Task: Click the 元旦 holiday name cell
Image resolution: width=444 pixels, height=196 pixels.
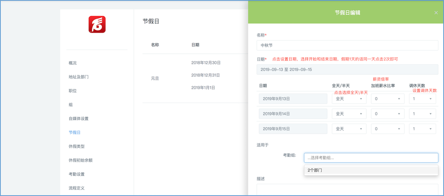Action: click(155, 78)
